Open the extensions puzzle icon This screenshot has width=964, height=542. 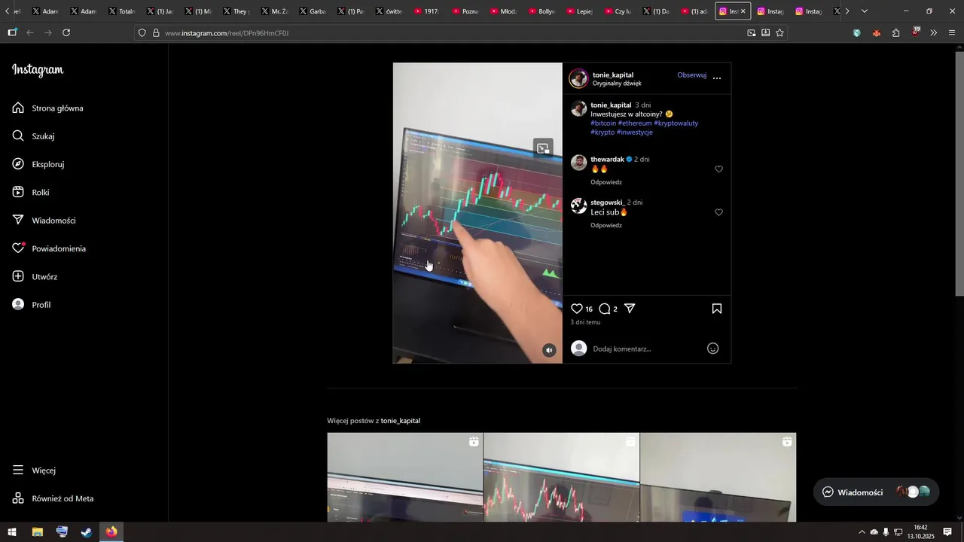tap(896, 33)
